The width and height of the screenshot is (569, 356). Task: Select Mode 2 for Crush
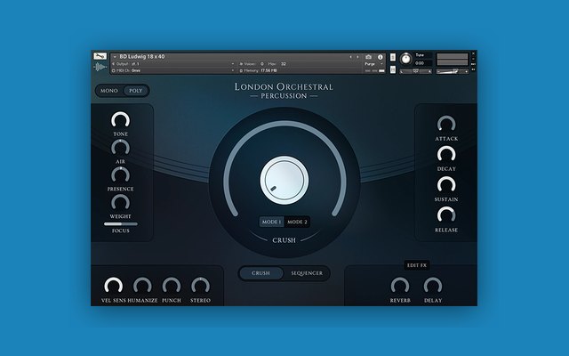pos(297,222)
